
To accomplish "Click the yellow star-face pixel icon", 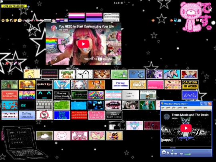I will coord(7,20).
